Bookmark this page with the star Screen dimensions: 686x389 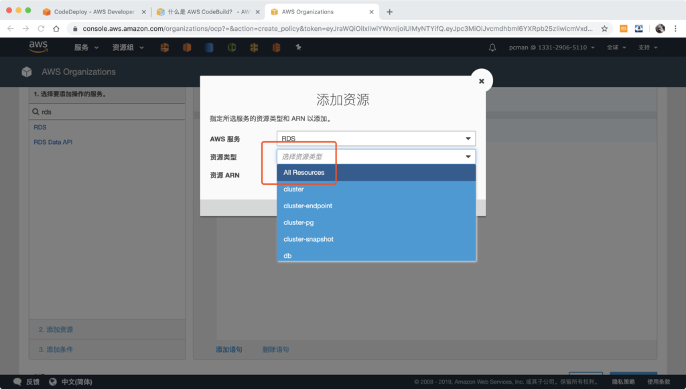click(x=604, y=28)
